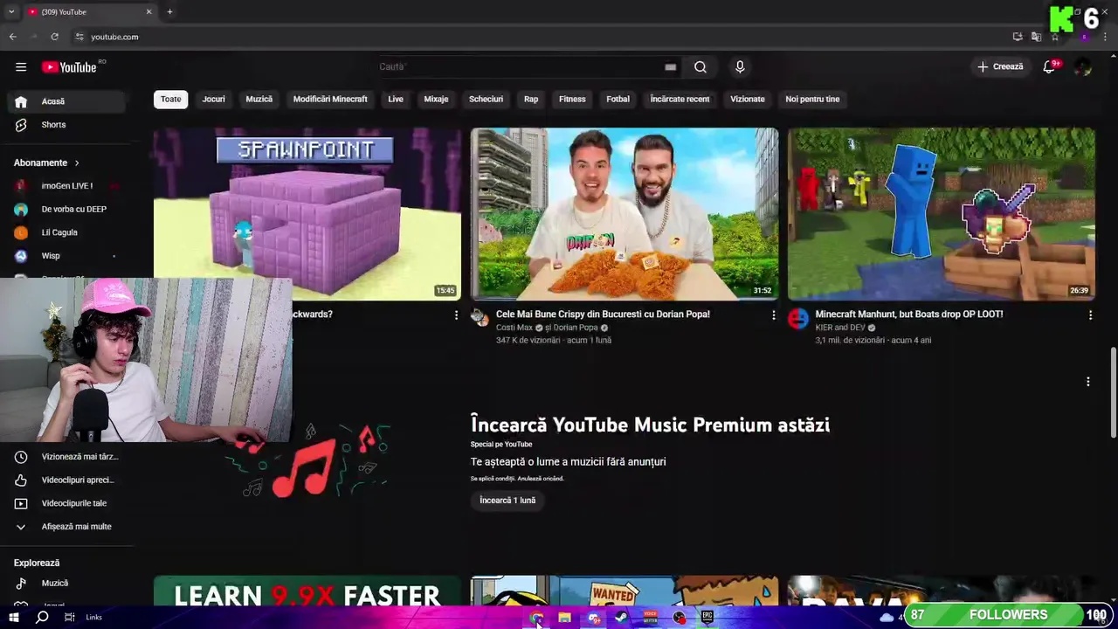Image resolution: width=1118 pixels, height=629 pixels.
Task: Bookmark this tab with the star
Action: click(1055, 37)
